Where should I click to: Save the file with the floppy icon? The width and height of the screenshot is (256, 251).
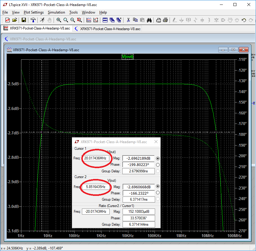click(24, 20)
